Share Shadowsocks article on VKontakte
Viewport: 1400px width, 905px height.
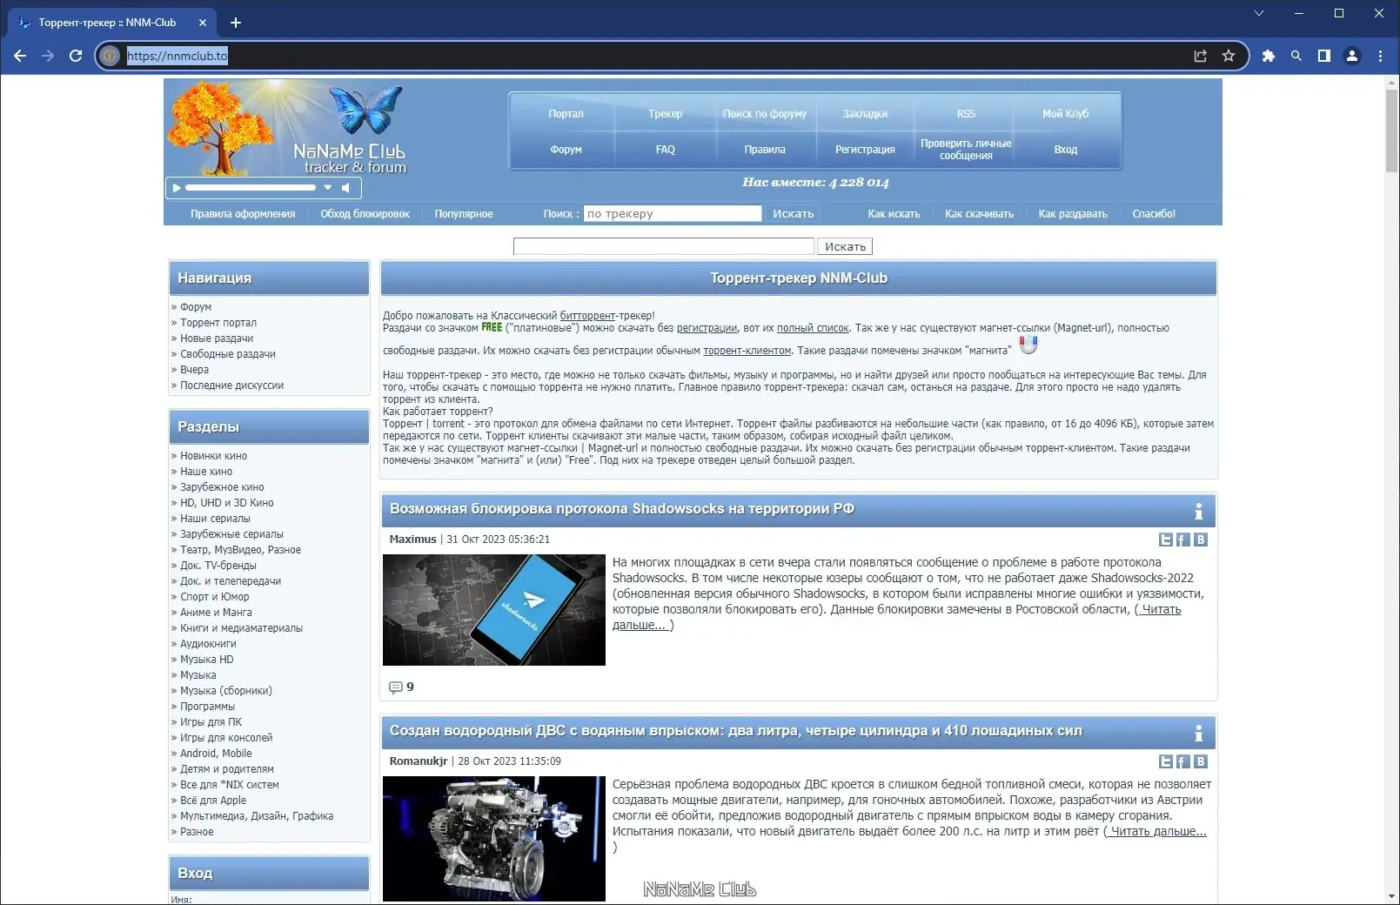[x=1201, y=540]
